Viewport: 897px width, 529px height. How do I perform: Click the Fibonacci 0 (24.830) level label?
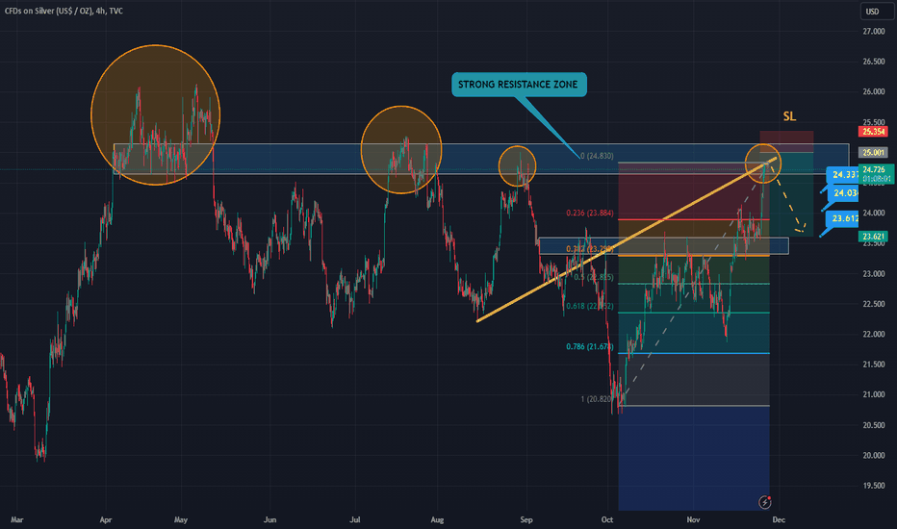(x=597, y=156)
